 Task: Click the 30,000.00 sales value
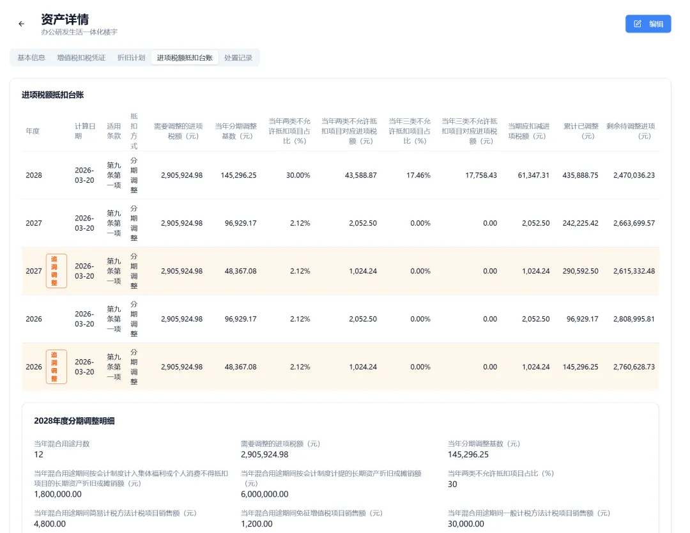tap(466, 524)
